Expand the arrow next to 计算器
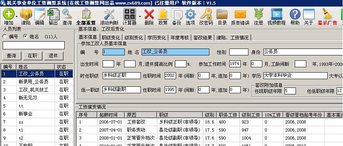343x146 pixels. pos(140,16)
